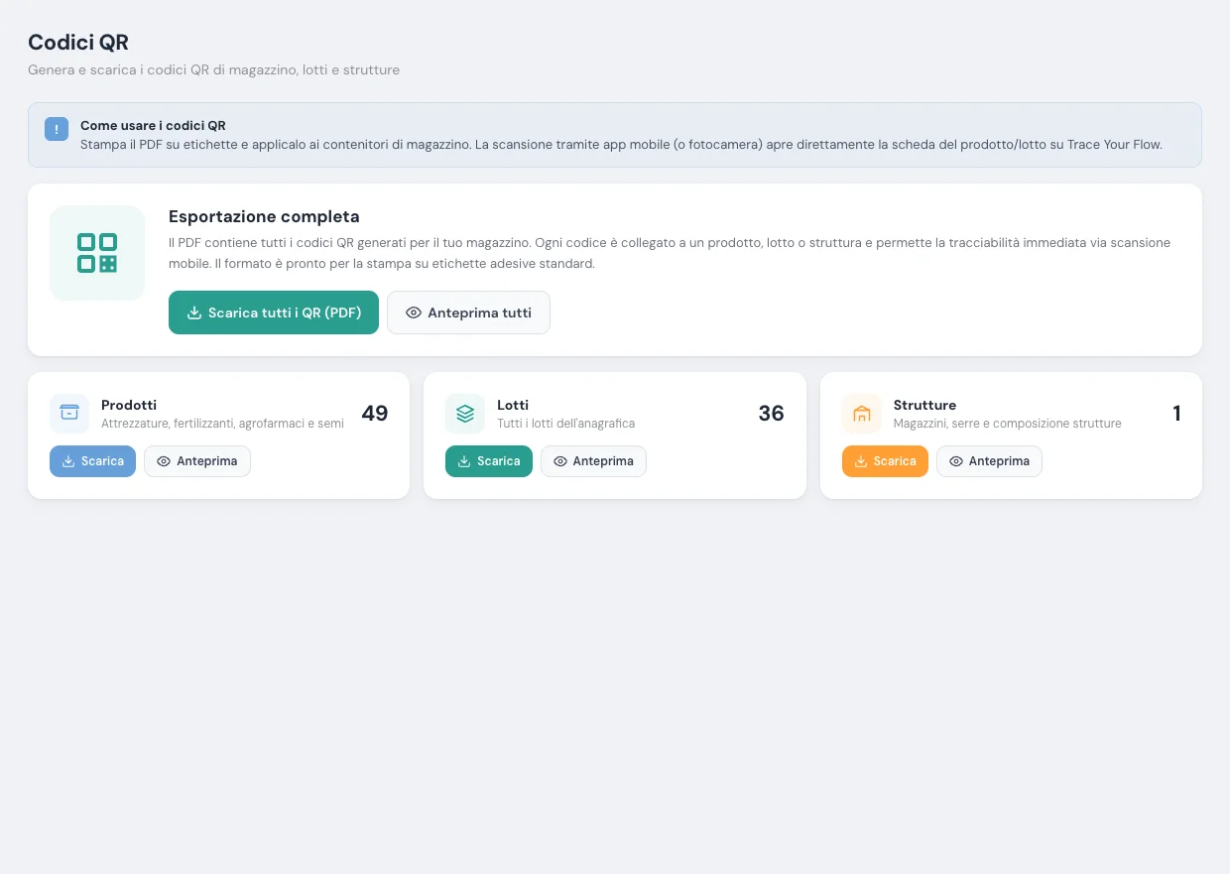Preview Lotti QR codes with Anteprima

593,461
